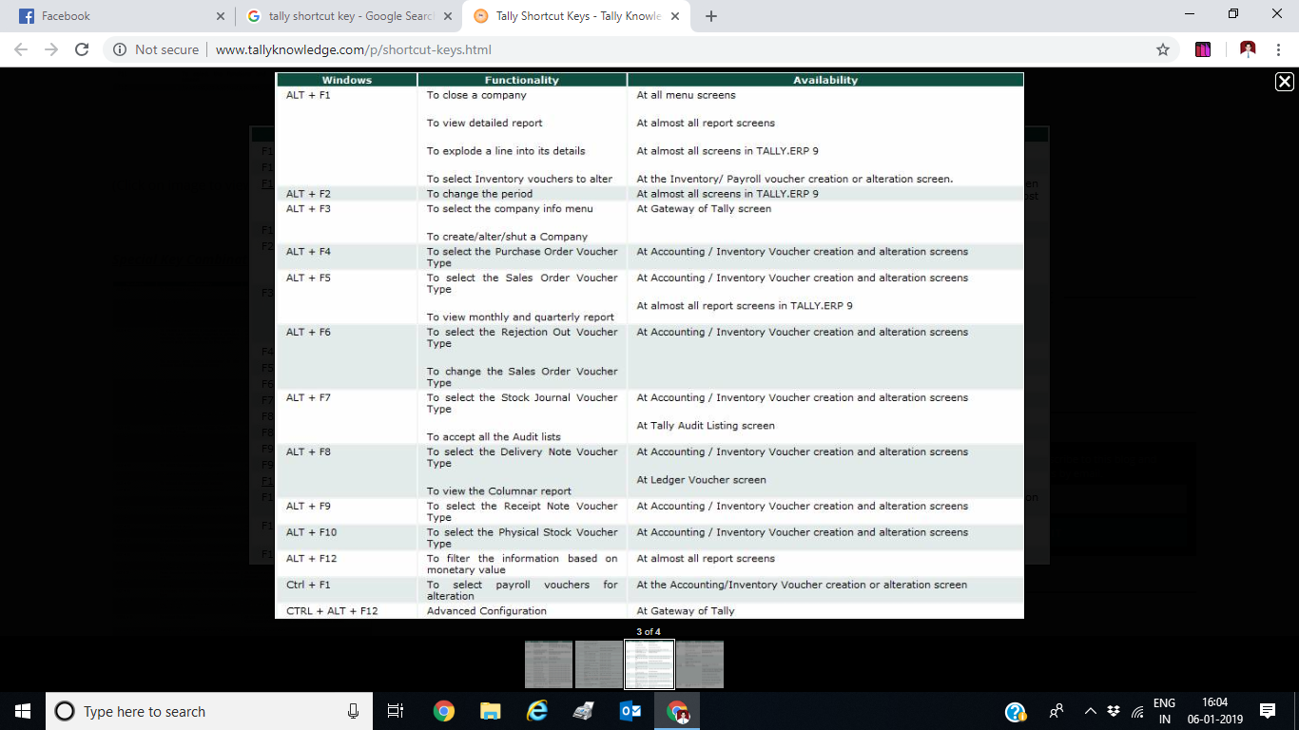The width and height of the screenshot is (1299, 730).
Task: Open the first thumbnail in the lightbox strip
Action: (x=549, y=664)
